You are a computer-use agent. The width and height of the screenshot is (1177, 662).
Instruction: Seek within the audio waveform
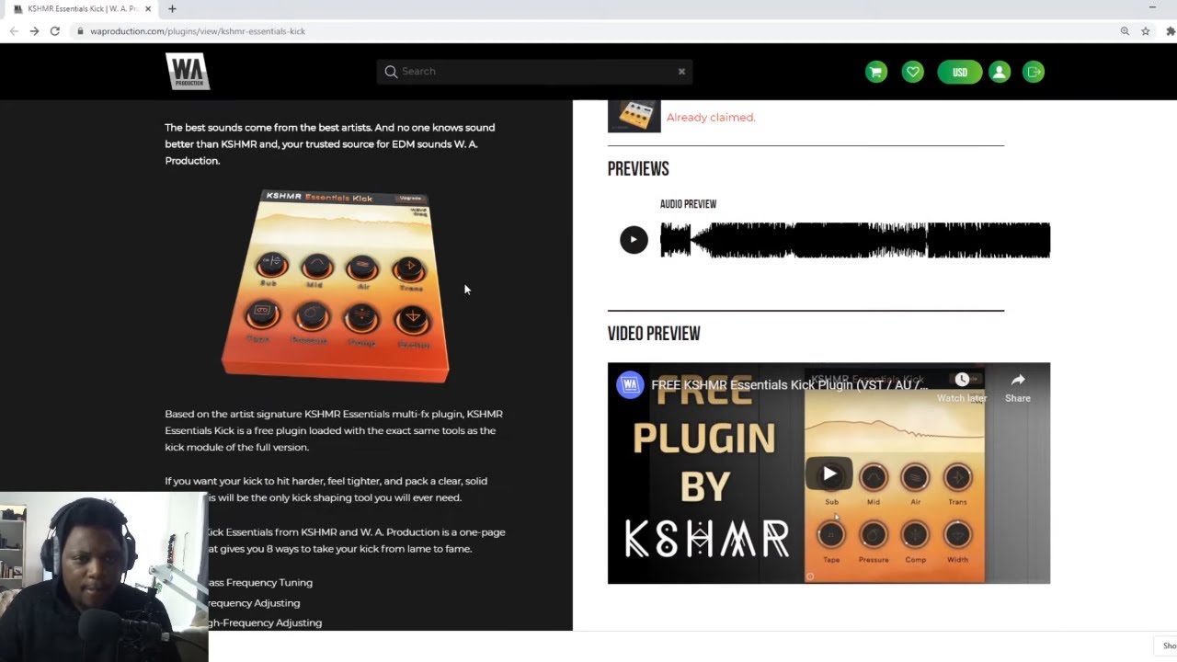click(x=855, y=240)
